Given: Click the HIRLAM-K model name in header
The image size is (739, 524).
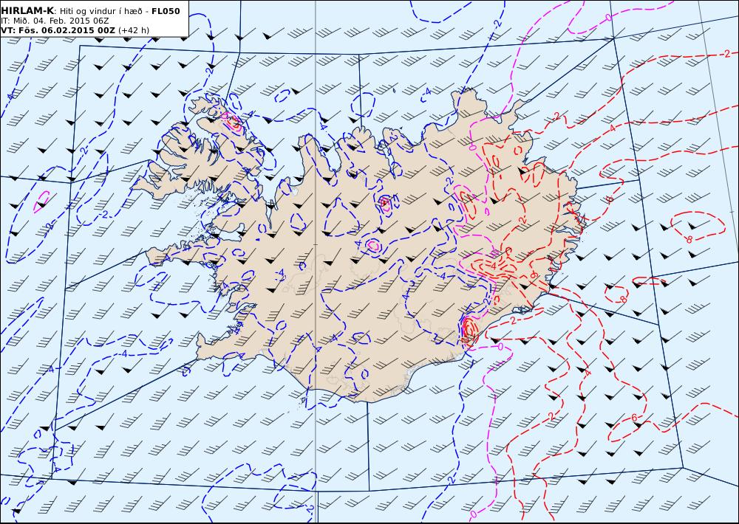Looking at the screenshot, I should click(28, 11).
